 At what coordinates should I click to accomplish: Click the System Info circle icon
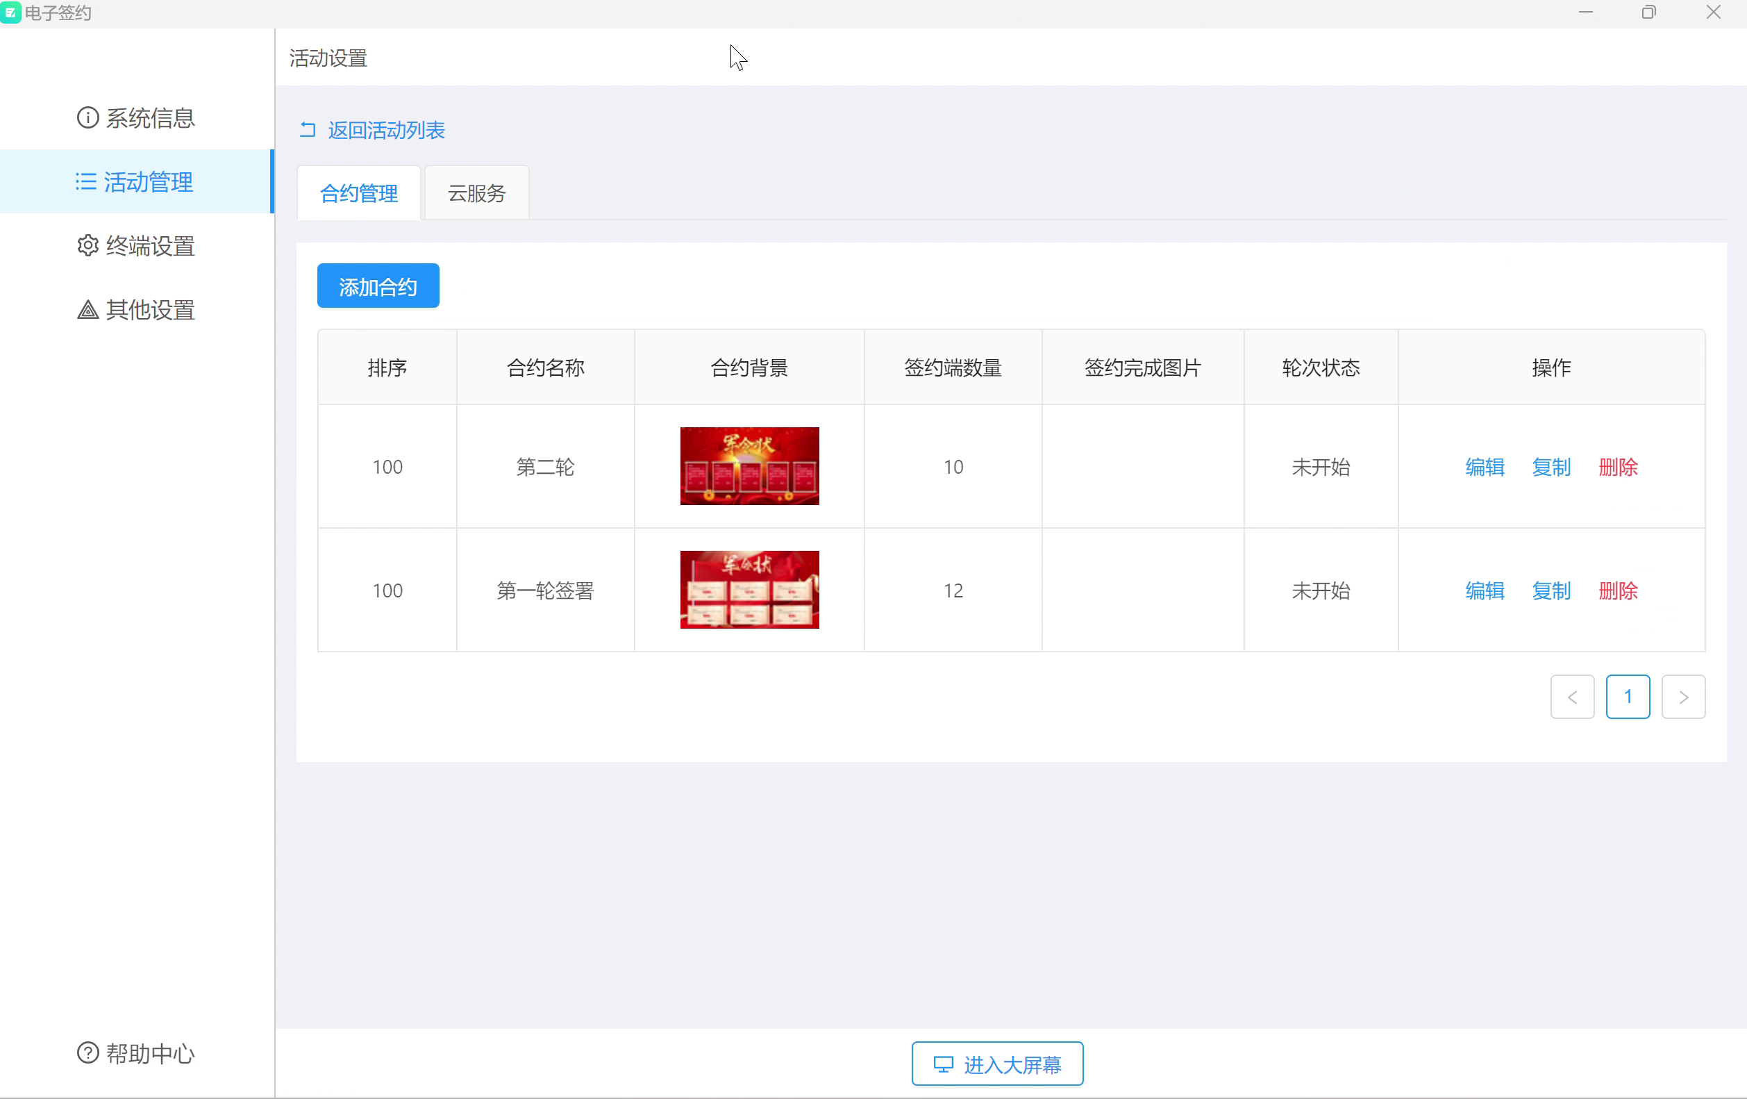pos(87,117)
